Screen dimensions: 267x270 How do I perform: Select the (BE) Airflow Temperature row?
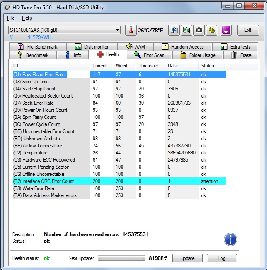pos(119,146)
